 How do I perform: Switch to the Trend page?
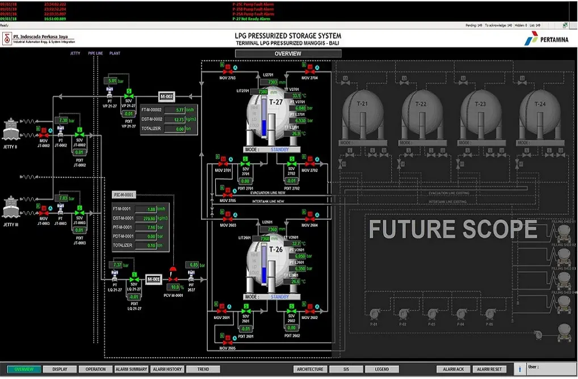(203, 369)
